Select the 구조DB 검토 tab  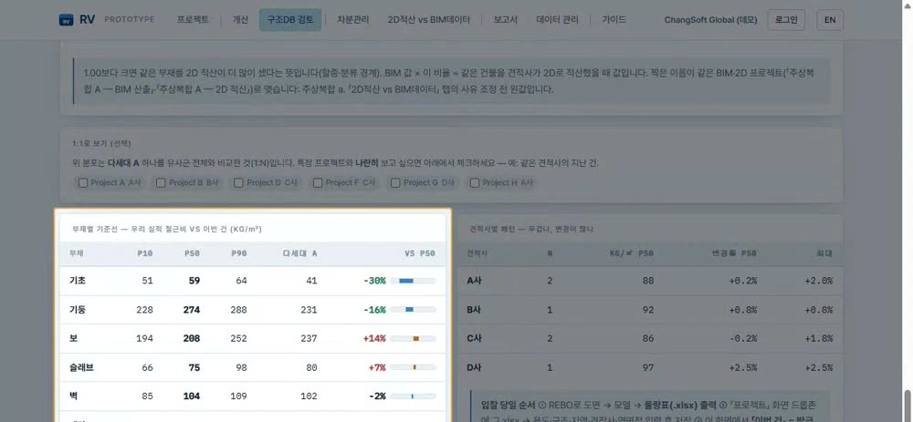(x=290, y=20)
